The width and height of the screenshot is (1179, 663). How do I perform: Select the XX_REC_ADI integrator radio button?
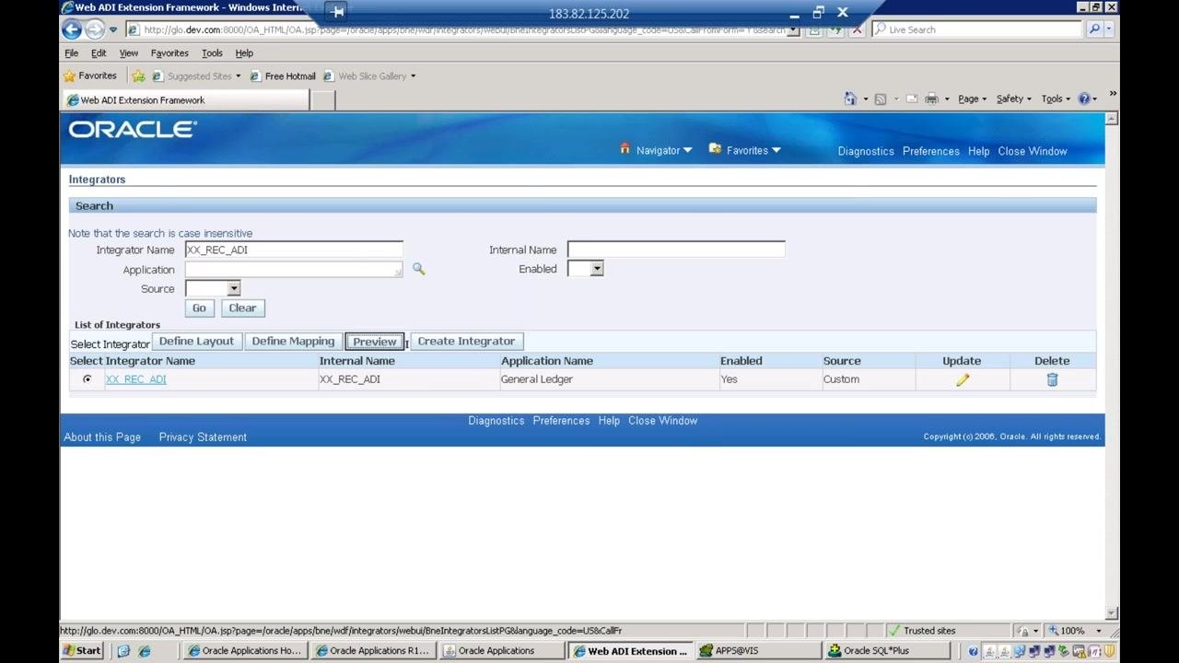[88, 379]
